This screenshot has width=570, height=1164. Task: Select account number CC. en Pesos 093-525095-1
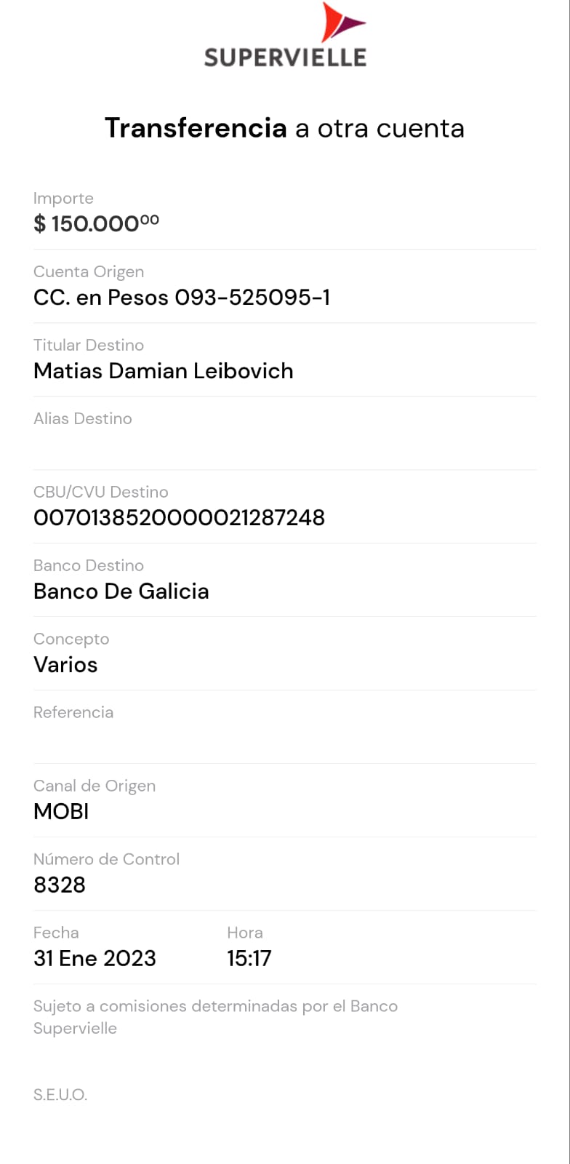click(182, 298)
